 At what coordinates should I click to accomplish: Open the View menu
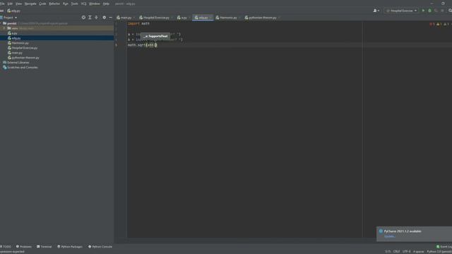point(19,4)
